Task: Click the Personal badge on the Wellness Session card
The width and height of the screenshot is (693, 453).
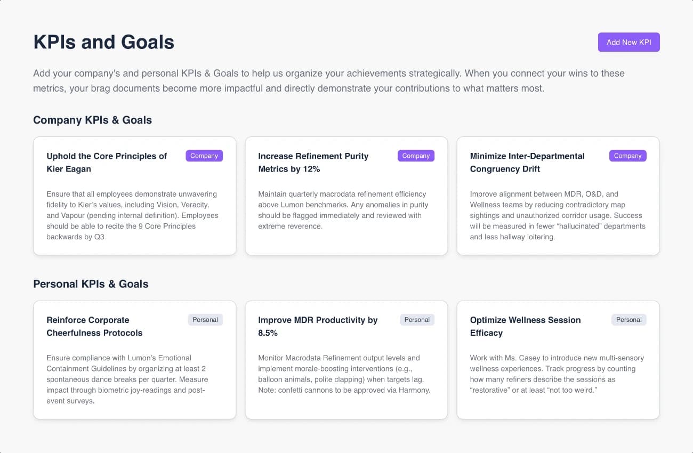Action: pyautogui.click(x=629, y=320)
